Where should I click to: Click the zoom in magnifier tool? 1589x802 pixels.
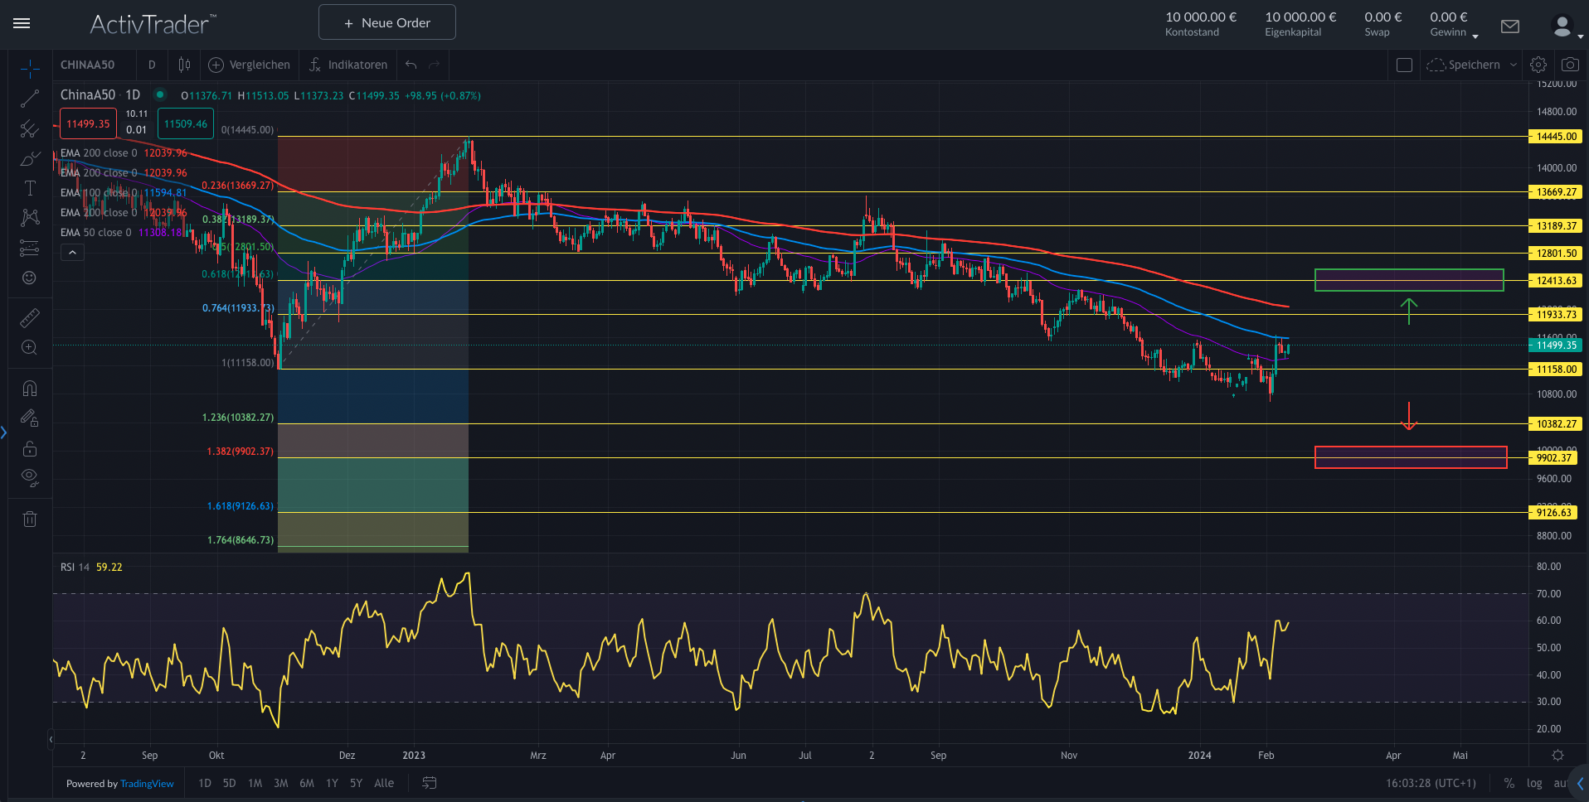(x=30, y=348)
